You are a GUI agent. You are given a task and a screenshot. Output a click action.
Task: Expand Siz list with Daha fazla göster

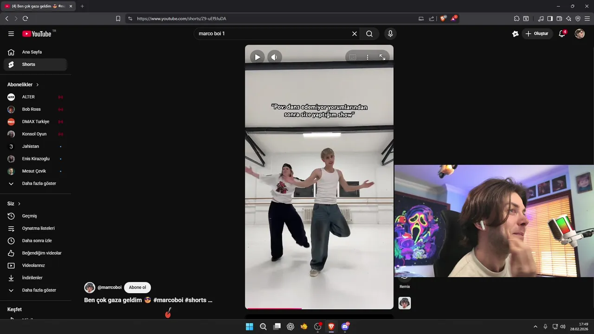coord(35,290)
